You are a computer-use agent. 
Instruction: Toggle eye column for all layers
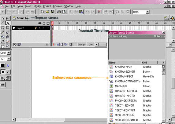coord(40,23)
